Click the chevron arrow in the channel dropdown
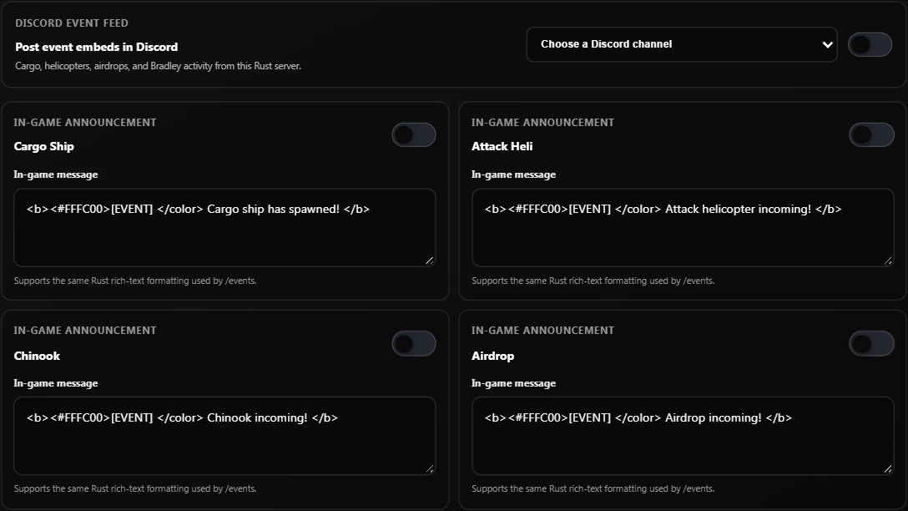This screenshot has height=511, width=908. click(x=828, y=44)
